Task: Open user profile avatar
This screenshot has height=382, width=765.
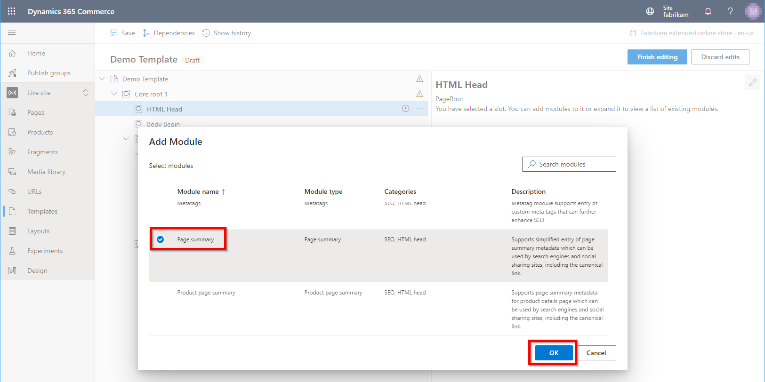Action: pyautogui.click(x=753, y=11)
